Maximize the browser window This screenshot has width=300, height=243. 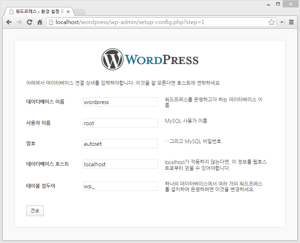click(278, 4)
